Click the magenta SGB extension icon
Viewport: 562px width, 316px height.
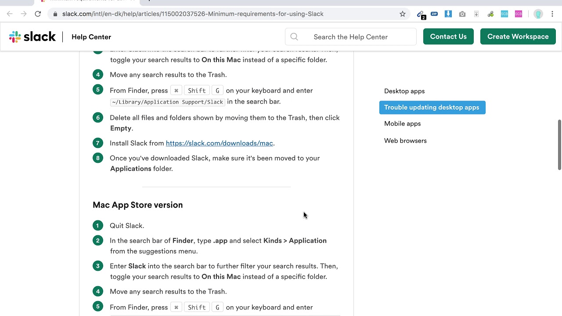[x=519, y=14]
